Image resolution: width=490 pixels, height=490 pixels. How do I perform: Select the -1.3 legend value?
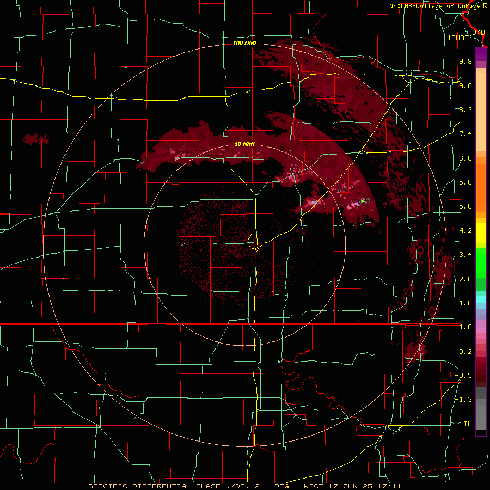tap(463, 400)
